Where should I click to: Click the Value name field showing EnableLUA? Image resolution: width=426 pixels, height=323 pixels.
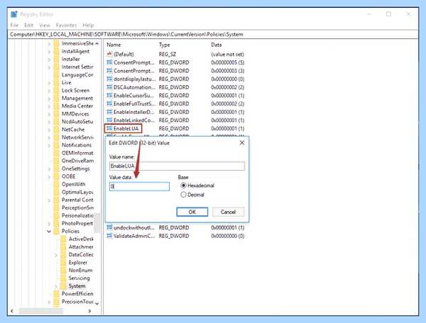coord(177,166)
